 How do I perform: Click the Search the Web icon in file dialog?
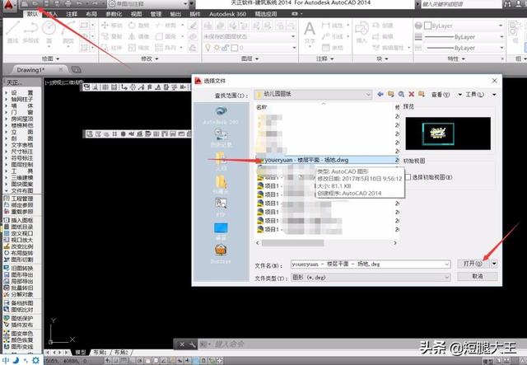[401, 94]
